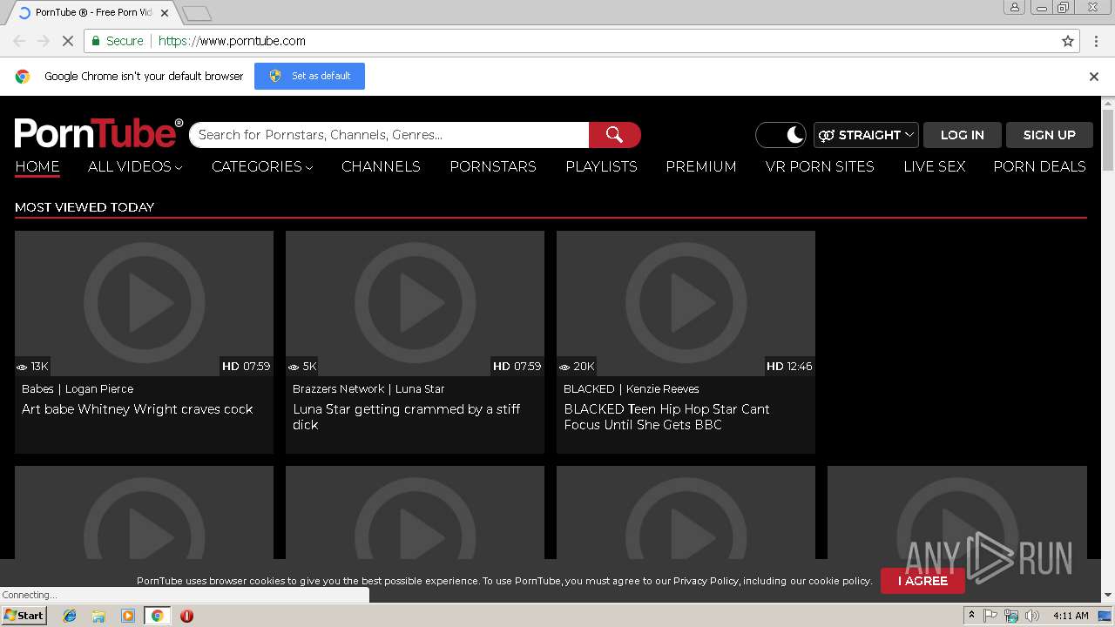Screen dimensions: 1115x627
Task: Click the address bar URL
Action: 232,41
